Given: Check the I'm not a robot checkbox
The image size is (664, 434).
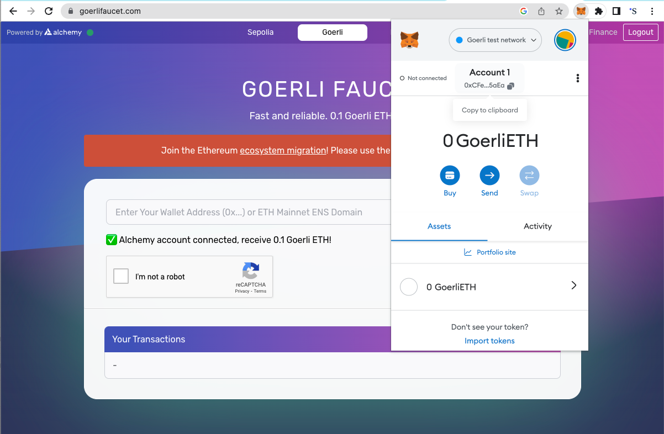Looking at the screenshot, I should [x=121, y=276].
